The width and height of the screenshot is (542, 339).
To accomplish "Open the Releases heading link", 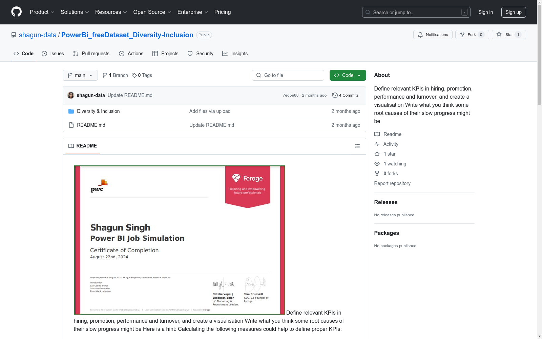I will point(386,202).
